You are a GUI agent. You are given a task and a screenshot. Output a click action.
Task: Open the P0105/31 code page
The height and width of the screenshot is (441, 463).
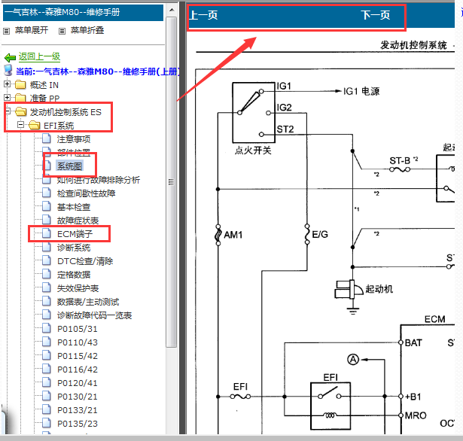tap(78, 329)
